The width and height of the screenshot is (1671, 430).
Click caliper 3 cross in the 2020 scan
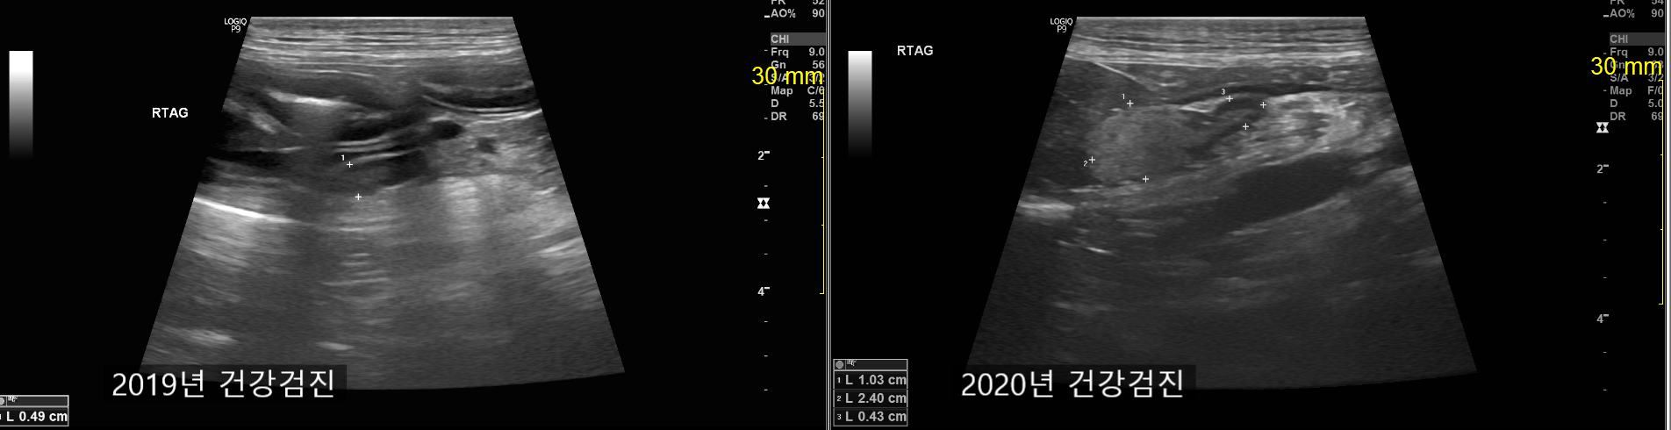(1230, 98)
